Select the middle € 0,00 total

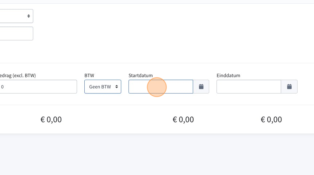click(183, 120)
